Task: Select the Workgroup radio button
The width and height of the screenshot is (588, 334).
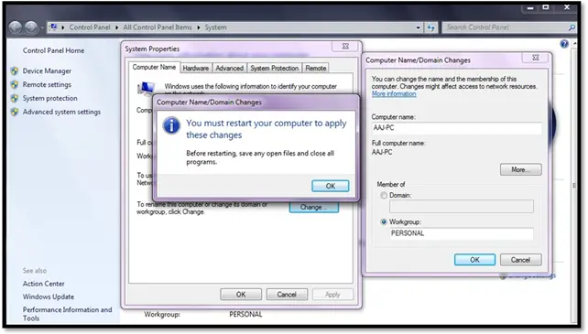Action: click(384, 222)
